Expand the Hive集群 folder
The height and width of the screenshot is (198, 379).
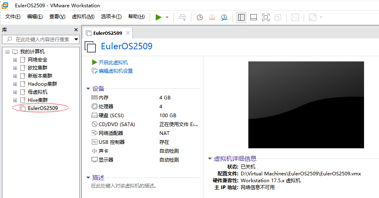click(x=15, y=100)
